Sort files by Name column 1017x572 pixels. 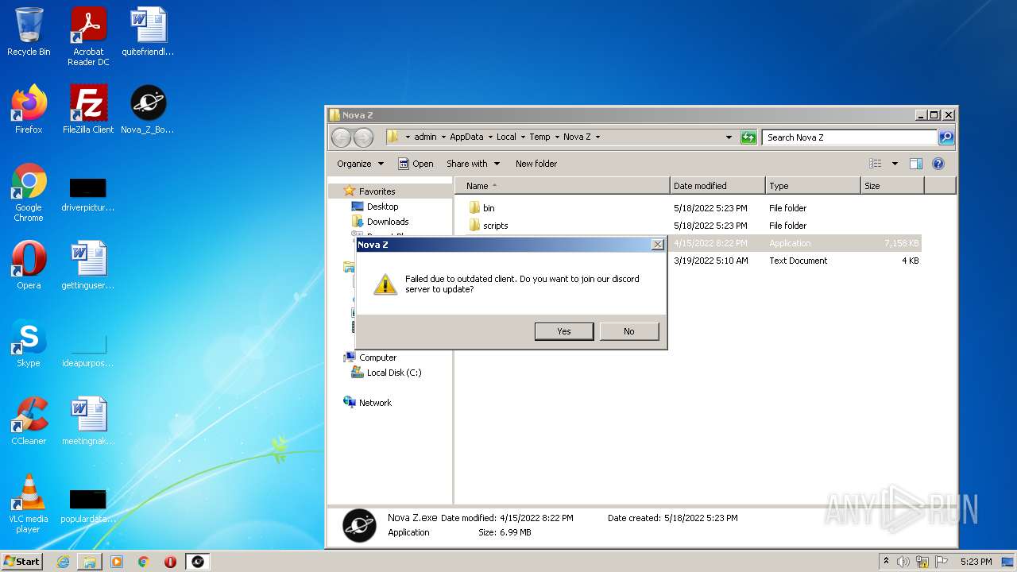click(x=563, y=186)
